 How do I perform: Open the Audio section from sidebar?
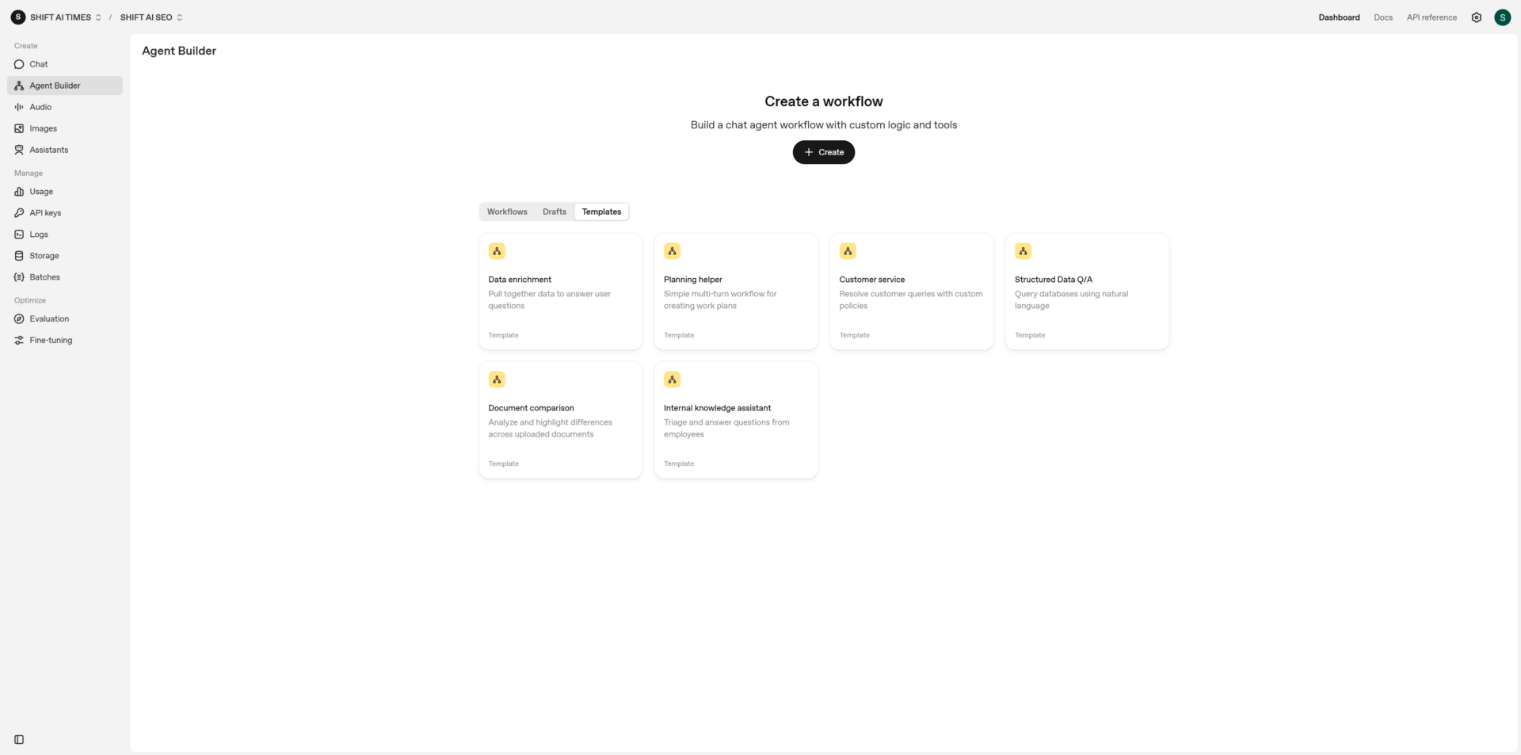pyautogui.click(x=19, y=107)
